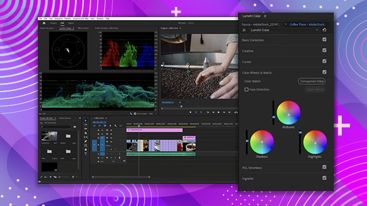The height and width of the screenshot is (206, 367).
Task: Click the Apply Match button
Action: 315,89
